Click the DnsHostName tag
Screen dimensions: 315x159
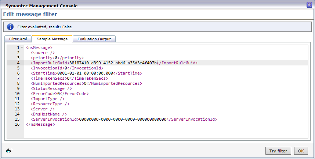point(49,114)
